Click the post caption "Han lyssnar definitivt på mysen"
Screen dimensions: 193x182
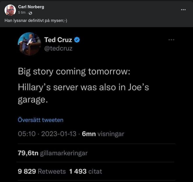click(36, 21)
